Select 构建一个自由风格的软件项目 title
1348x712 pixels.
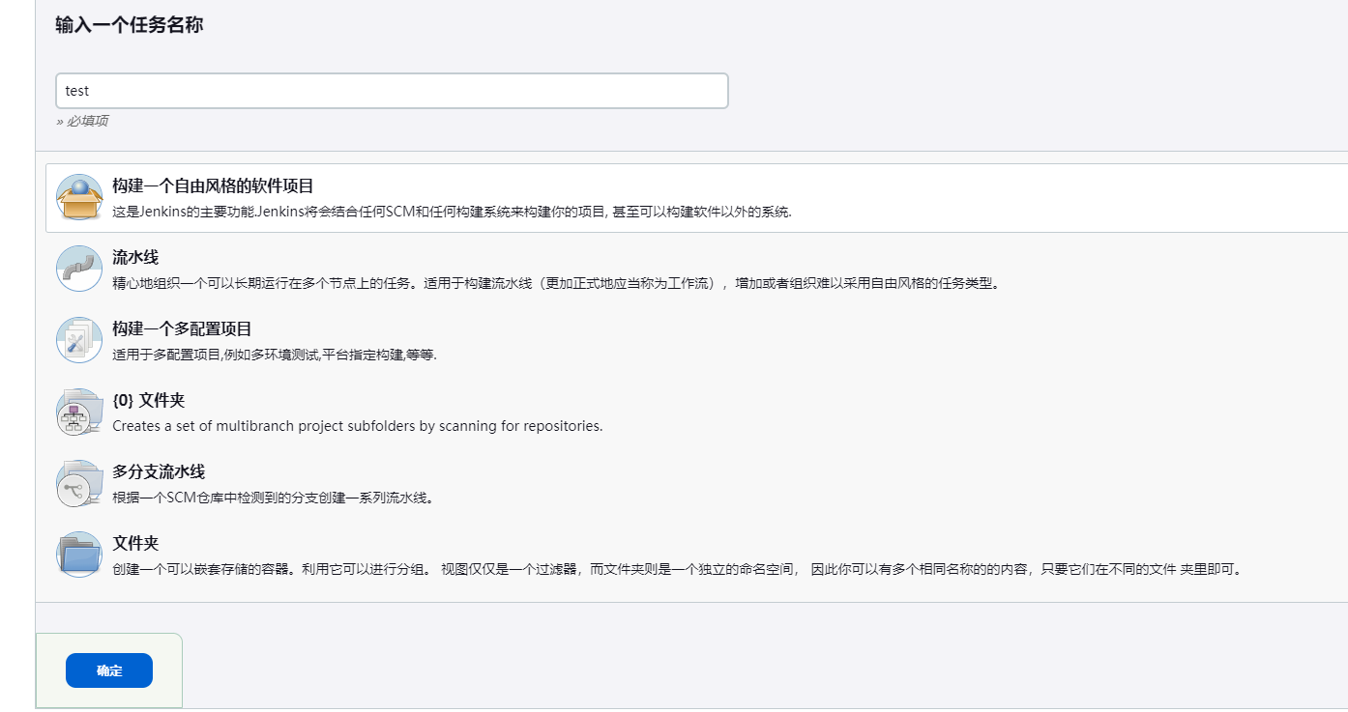[213, 185]
